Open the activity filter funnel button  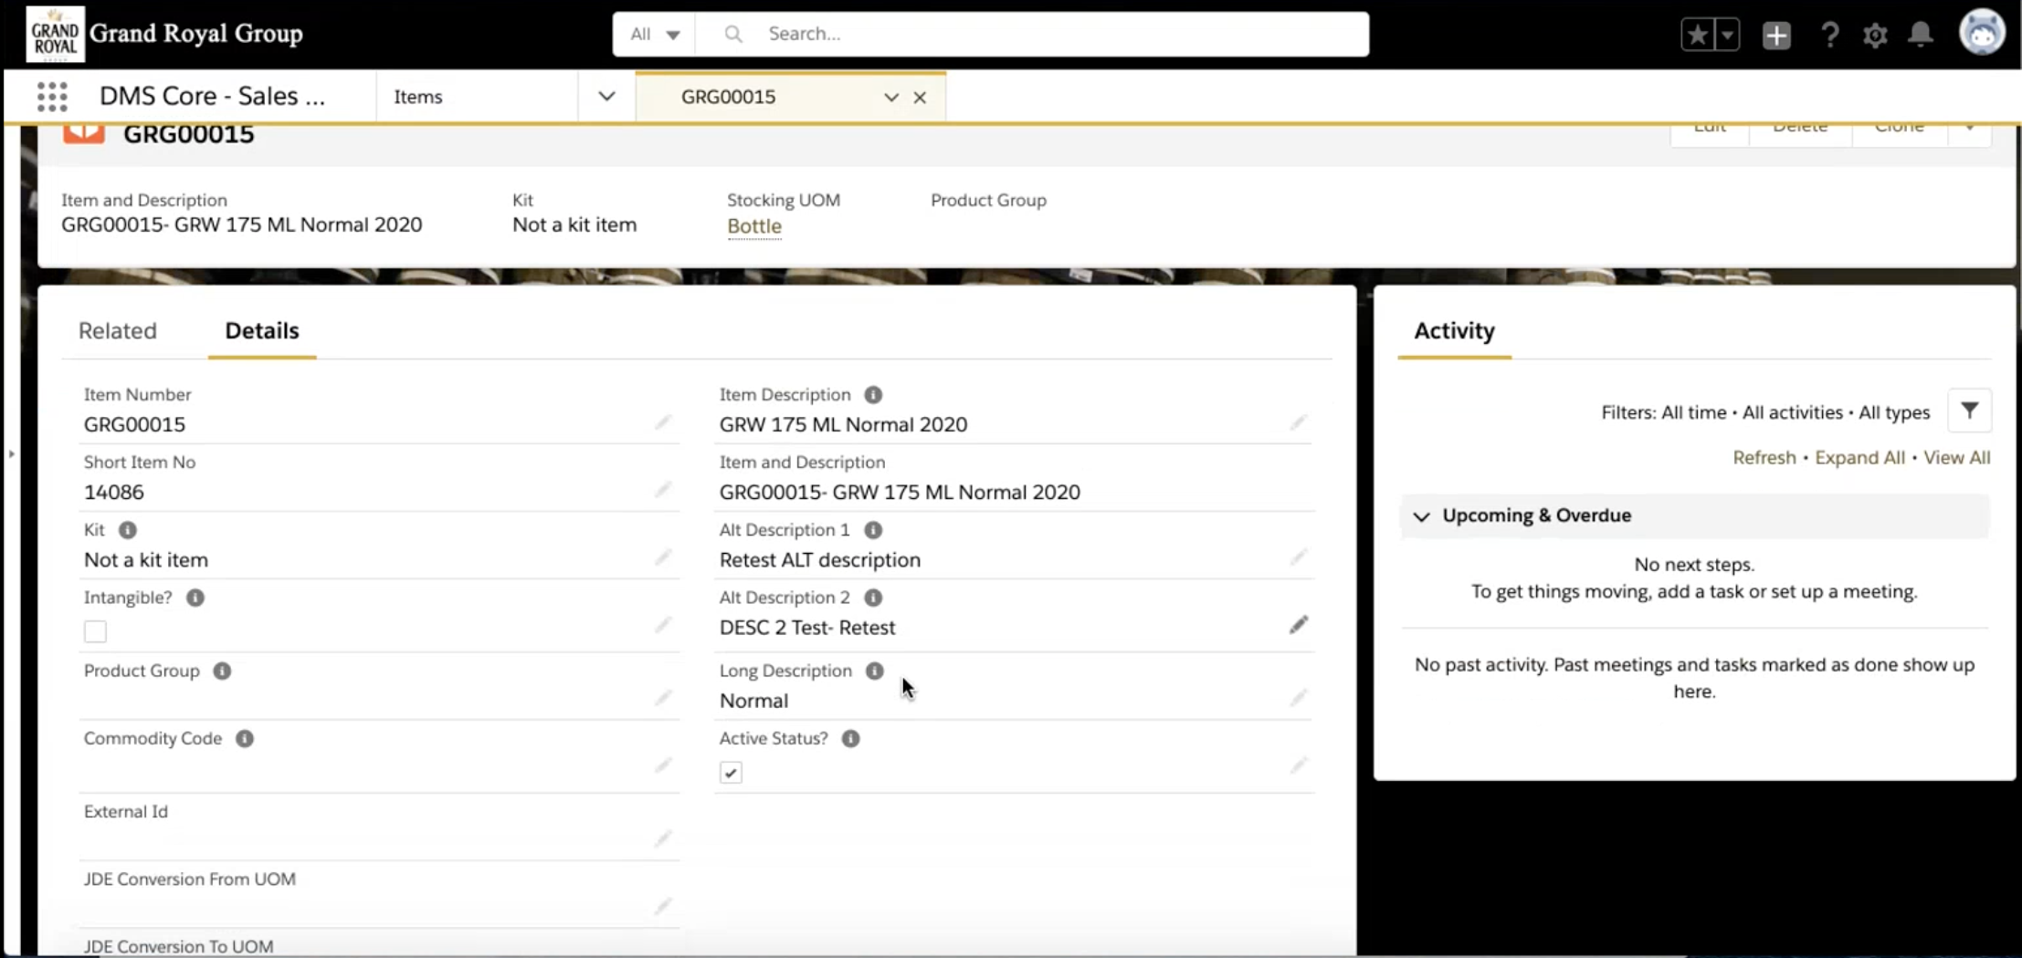coord(1969,411)
